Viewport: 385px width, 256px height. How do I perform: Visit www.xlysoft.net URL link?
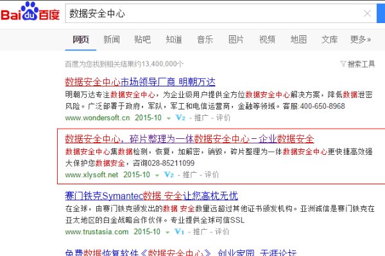tap(92, 175)
